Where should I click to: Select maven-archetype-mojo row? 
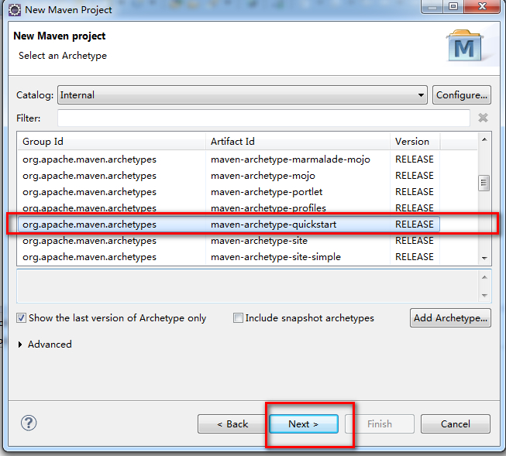point(229,176)
